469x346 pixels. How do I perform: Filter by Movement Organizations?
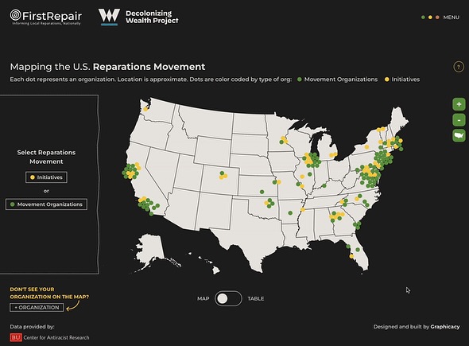pyautogui.click(x=46, y=204)
